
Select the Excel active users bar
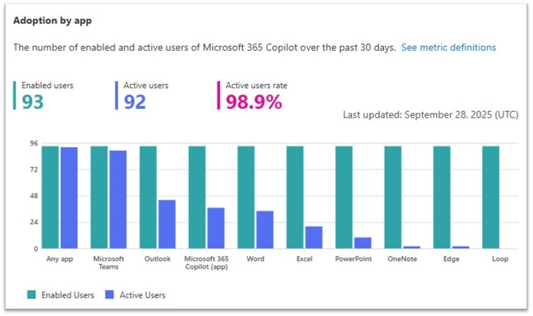coord(314,238)
